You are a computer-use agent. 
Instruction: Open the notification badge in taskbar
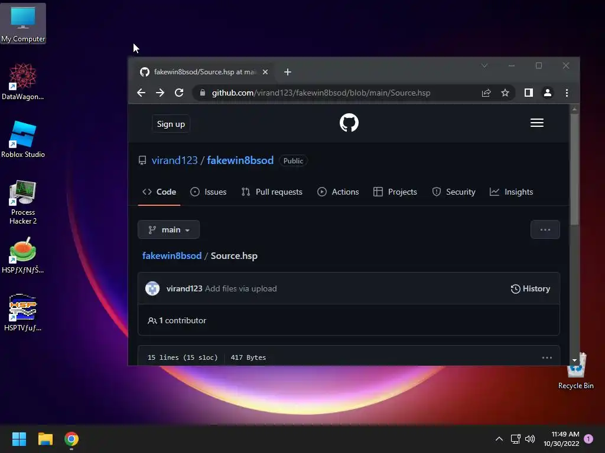click(588, 439)
